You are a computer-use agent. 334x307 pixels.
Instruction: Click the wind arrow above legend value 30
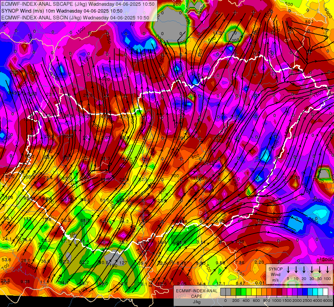[x=311, y=270]
